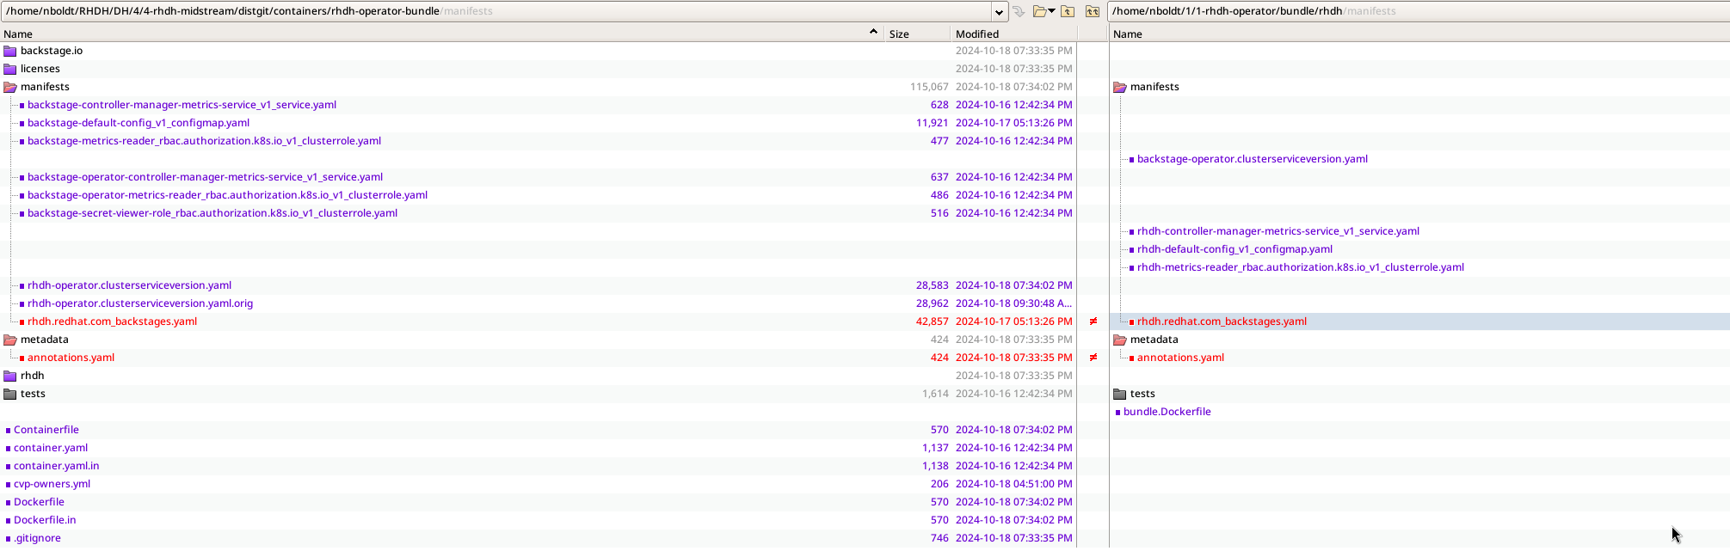Sort by the Modified column header
This screenshot has height=551, width=1730.
pos(977,34)
